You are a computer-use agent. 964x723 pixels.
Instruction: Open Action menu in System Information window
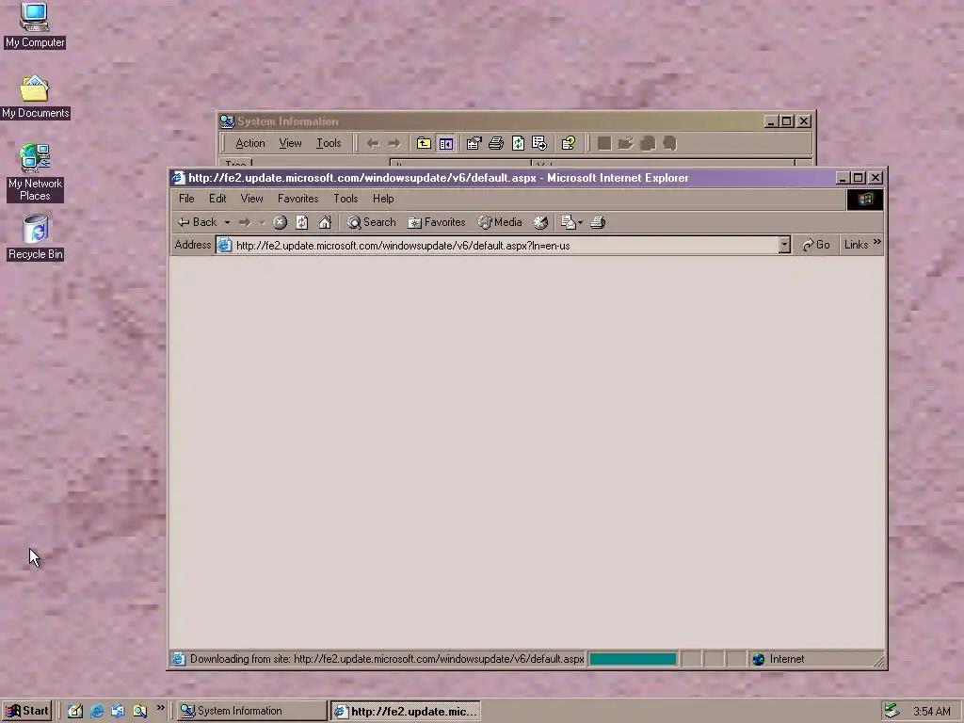(250, 143)
